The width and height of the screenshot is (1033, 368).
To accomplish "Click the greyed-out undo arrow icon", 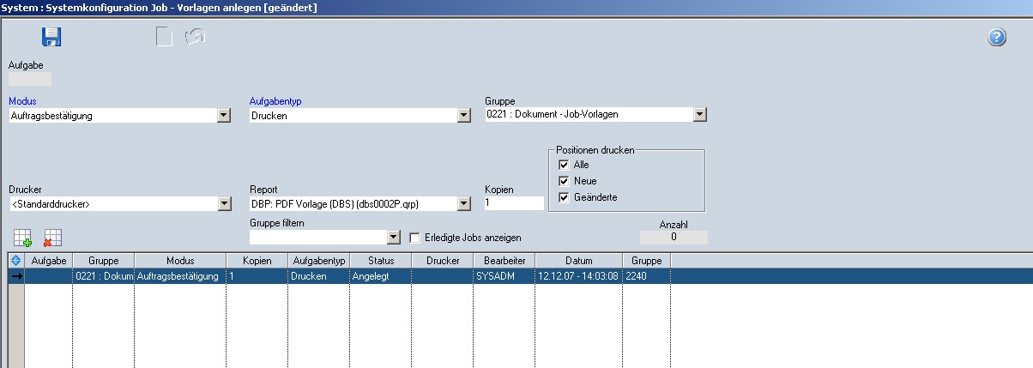I will (196, 37).
